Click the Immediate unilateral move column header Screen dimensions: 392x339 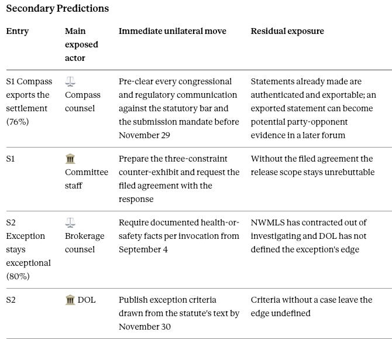point(173,31)
